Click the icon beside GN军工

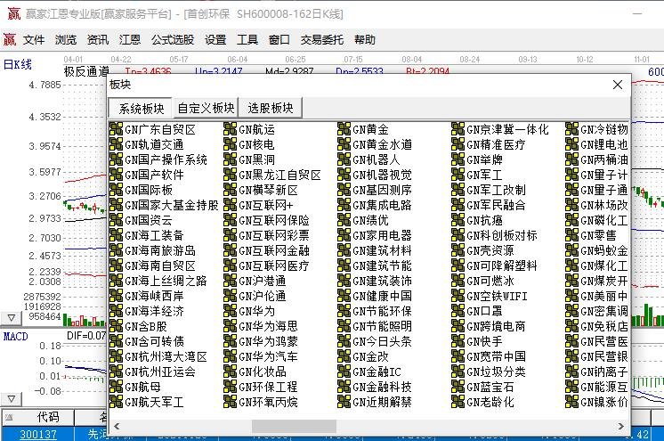pos(458,175)
